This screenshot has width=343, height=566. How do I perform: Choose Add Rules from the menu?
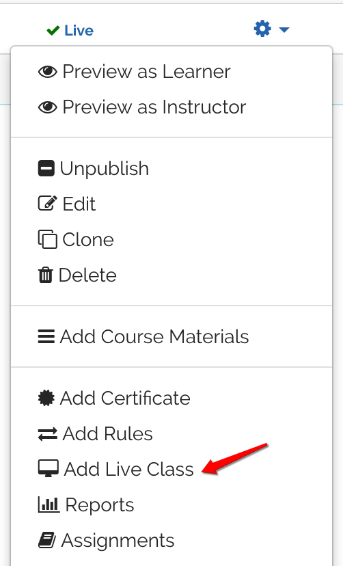pos(171,433)
